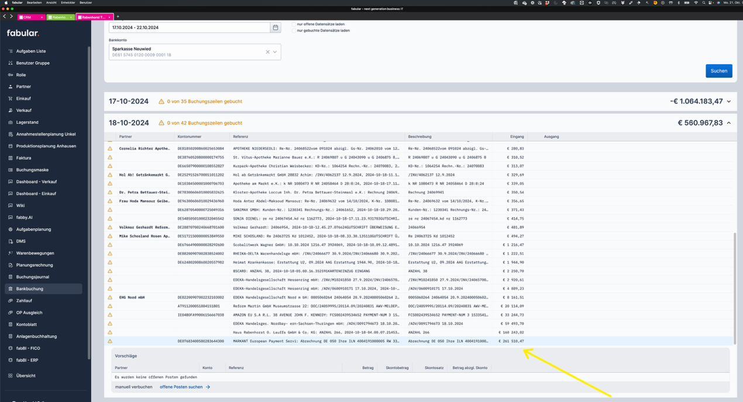Select the Faktura sidebar icon
This screenshot has height=402, width=743.
click(10, 157)
